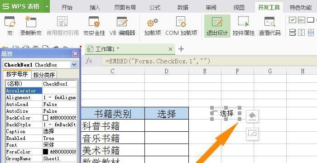Switch to the 按分类序 tab
The height and width of the screenshot is (163, 317).
coord(44,75)
